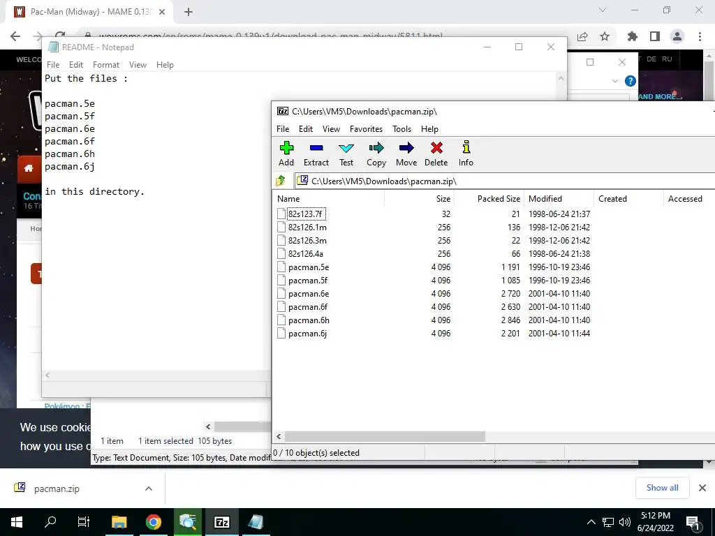
Task: Click the Extract icon in 7-Zip
Action: pos(316,154)
